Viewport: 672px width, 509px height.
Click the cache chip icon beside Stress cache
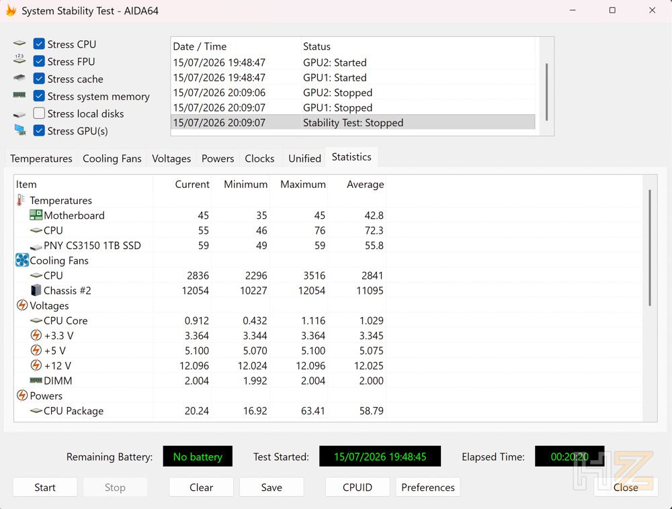click(x=19, y=77)
